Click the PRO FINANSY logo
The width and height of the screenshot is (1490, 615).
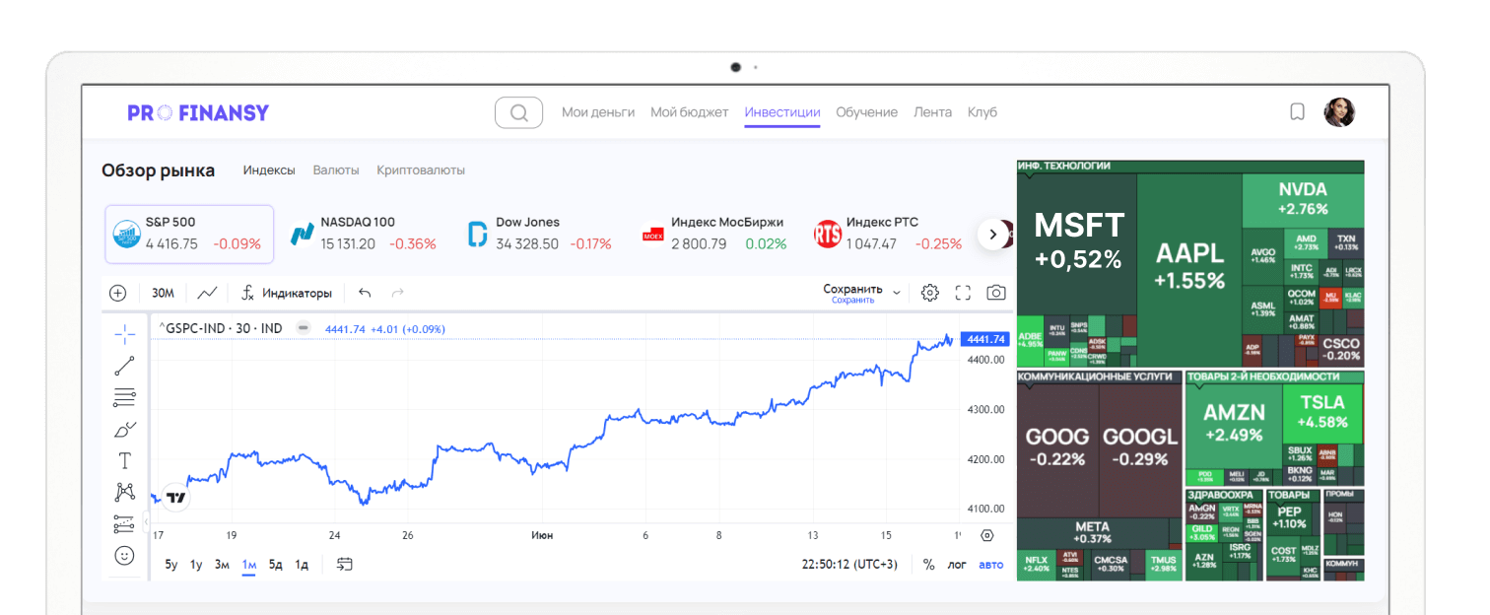pos(198,112)
